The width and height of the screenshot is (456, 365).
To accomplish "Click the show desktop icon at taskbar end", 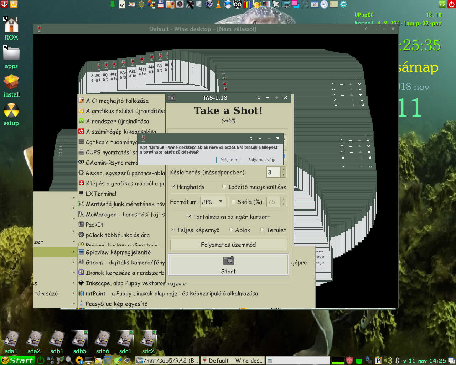I will (451, 360).
